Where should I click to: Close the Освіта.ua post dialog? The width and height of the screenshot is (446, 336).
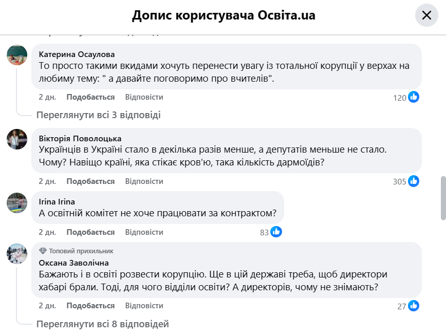click(426, 15)
